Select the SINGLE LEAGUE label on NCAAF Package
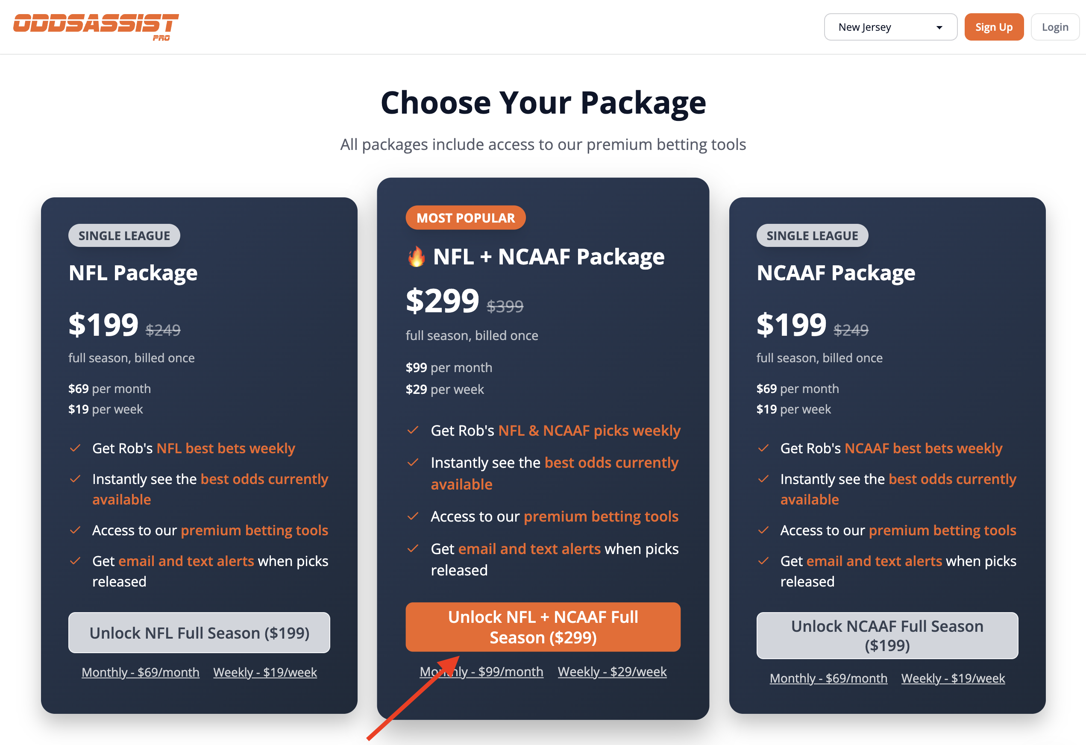Image resolution: width=1086 pixels, height=745 pixels. pos(812,235)
